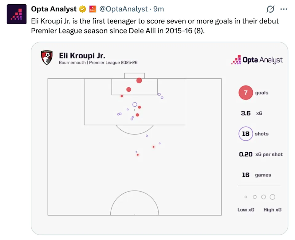Open the Grok explain post icon
Image resolution: width=295 pixels, height=240 pixels.
tap(270, 10)
